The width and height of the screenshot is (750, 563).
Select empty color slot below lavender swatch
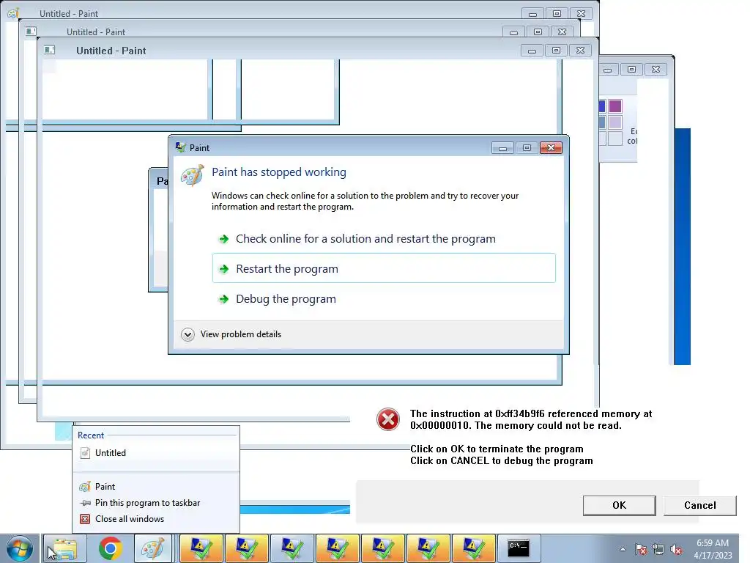pos(615,139)
